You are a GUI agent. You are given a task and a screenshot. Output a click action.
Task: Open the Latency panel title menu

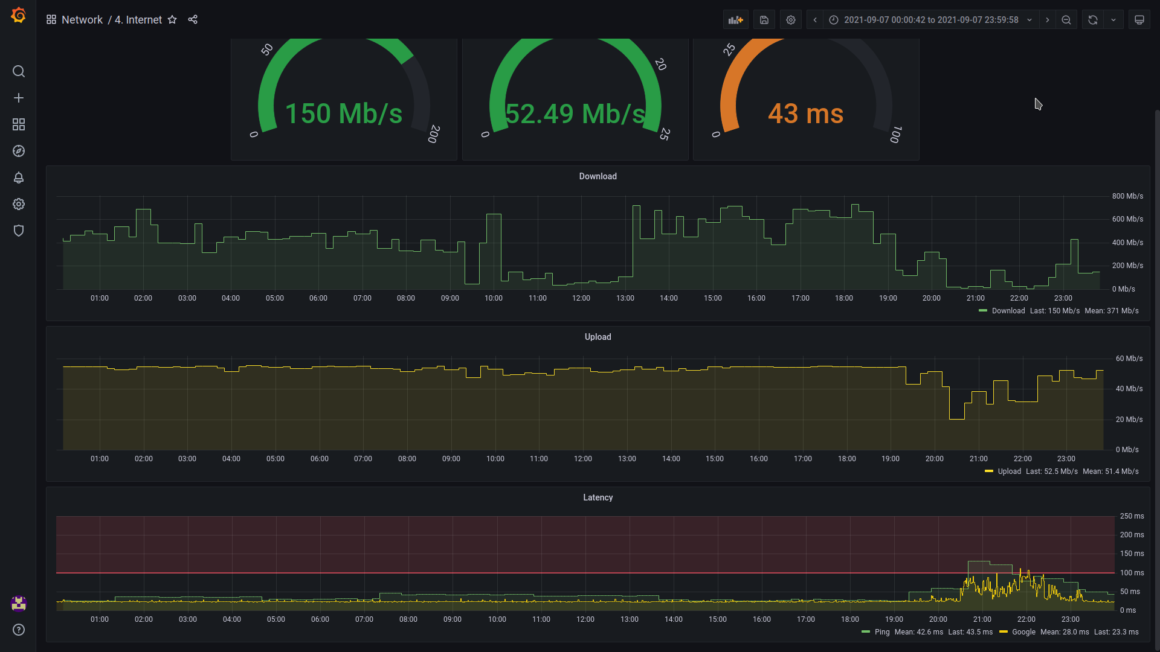pyautogui.click(x=598, y=497)
